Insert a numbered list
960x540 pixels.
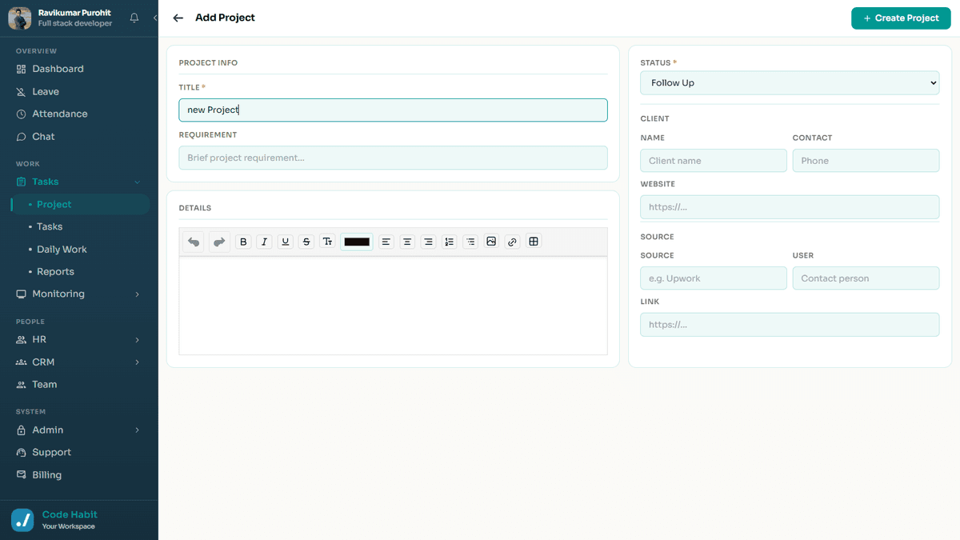pos(450,242)
